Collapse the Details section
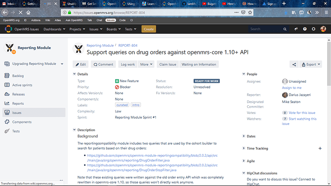331x186 pixels. [x=74, y=74]
